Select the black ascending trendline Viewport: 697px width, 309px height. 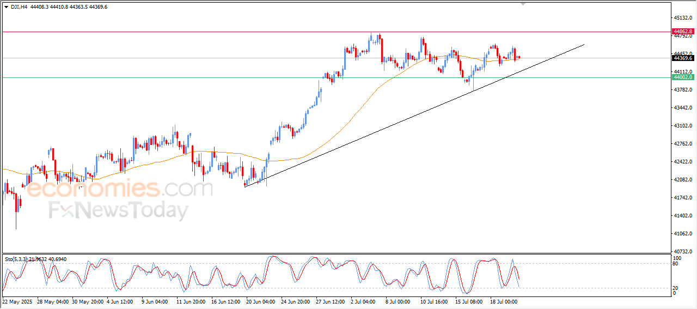[x=414, y=116]
